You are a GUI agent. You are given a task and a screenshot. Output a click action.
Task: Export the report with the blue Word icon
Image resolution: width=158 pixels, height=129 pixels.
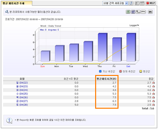coord(133,12)
